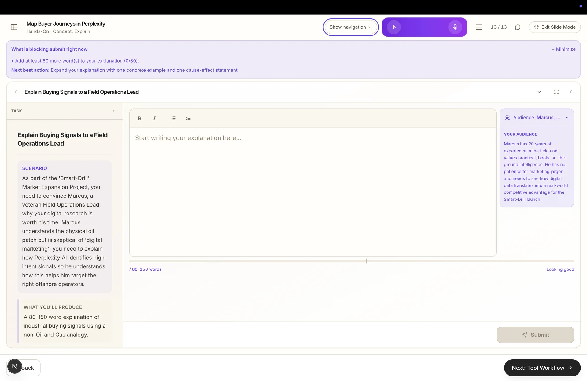
Task: Click Exit Slide Mode button
Action: point(554,27)
